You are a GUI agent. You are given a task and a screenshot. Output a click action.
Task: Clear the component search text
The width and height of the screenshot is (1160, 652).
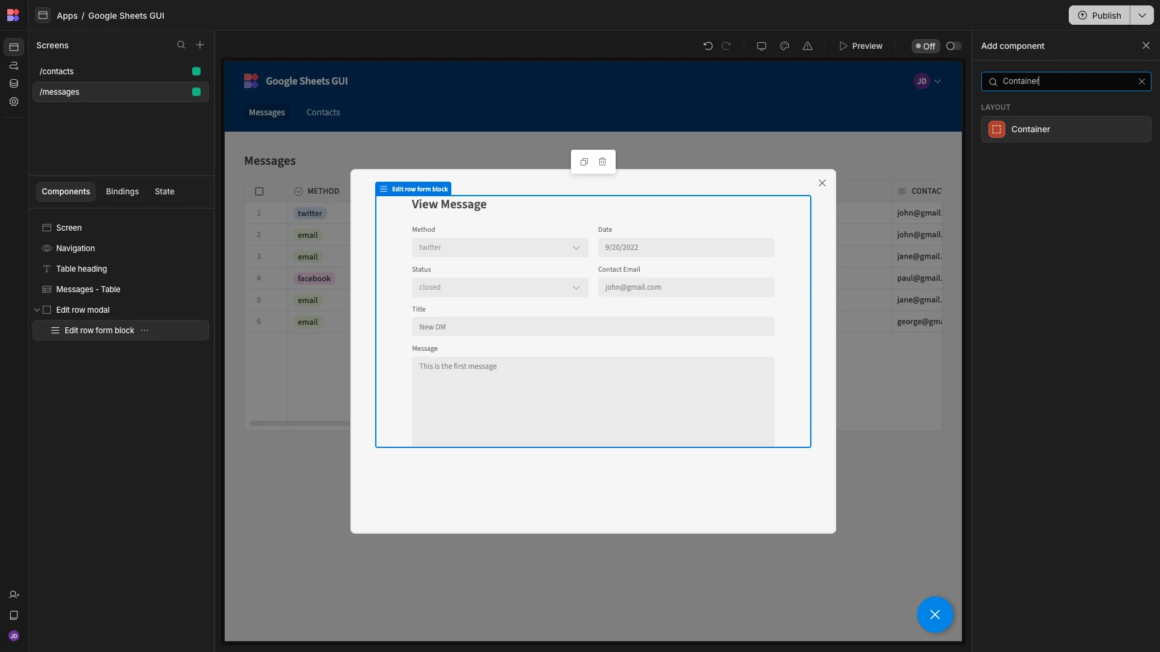coord(1141,81)
